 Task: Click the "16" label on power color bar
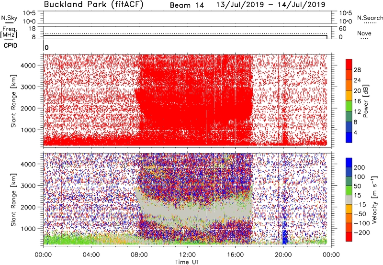pos(357,101)
